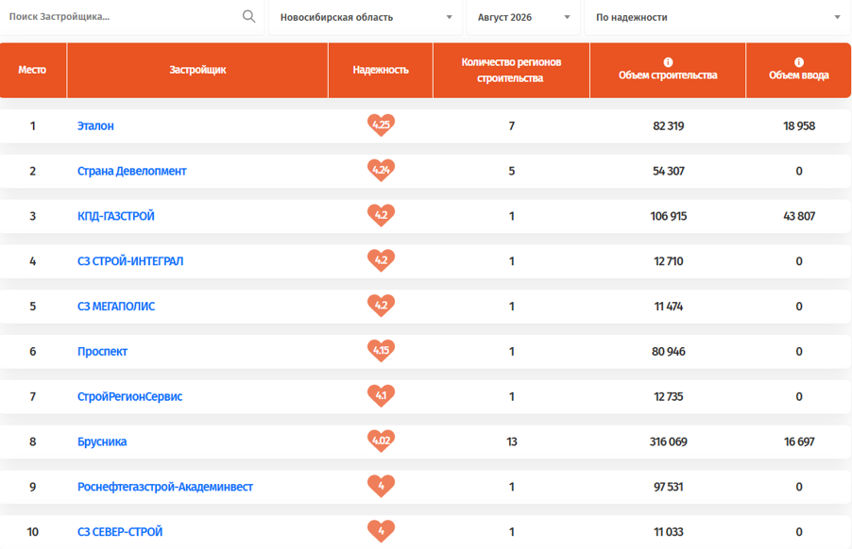Open the Проспект developer link
852x549 pixels.
point(102,351)
